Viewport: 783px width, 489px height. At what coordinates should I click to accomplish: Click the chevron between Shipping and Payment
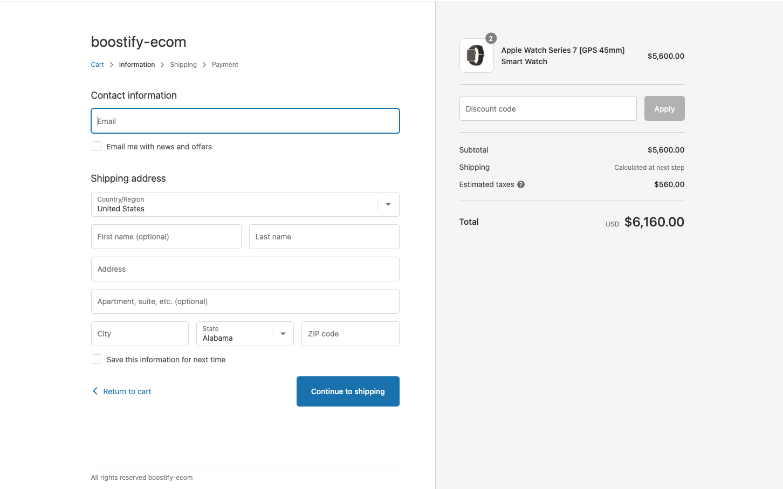pos(204,65)
